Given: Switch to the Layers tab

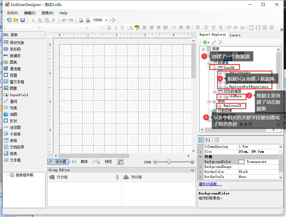Looking at the screenshot, I should click(x=235, y=35).
